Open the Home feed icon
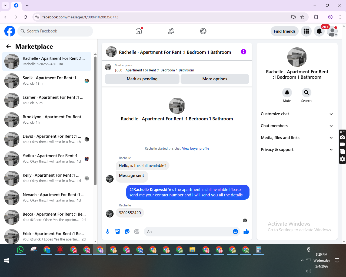 point(139,31)
